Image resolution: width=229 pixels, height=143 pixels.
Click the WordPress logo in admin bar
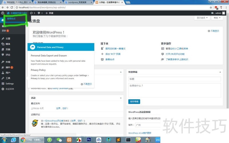pyautogui.click(x=3, y=13)
